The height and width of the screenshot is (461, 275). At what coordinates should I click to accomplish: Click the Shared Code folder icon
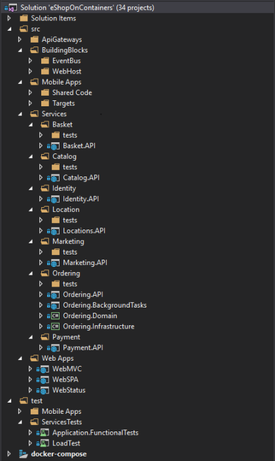coord(45,92)
